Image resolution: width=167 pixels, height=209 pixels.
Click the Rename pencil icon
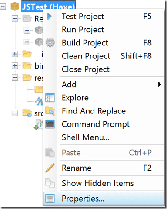point(50,168)
